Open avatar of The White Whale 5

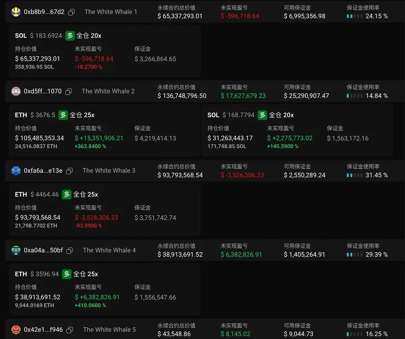(16, 330)
